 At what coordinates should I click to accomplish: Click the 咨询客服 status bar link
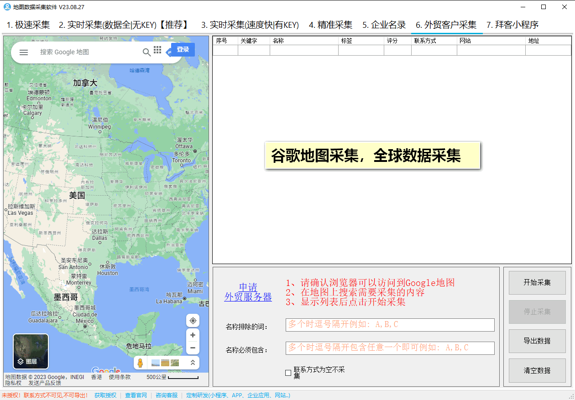click(x=167, y=395)
